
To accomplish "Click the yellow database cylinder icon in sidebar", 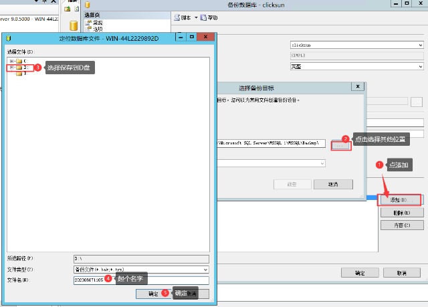I will click(x=73, y=25).
